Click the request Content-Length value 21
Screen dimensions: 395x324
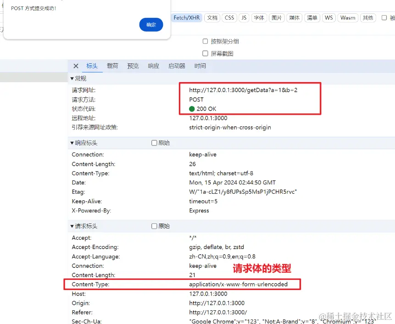click(x=192, y=275)
